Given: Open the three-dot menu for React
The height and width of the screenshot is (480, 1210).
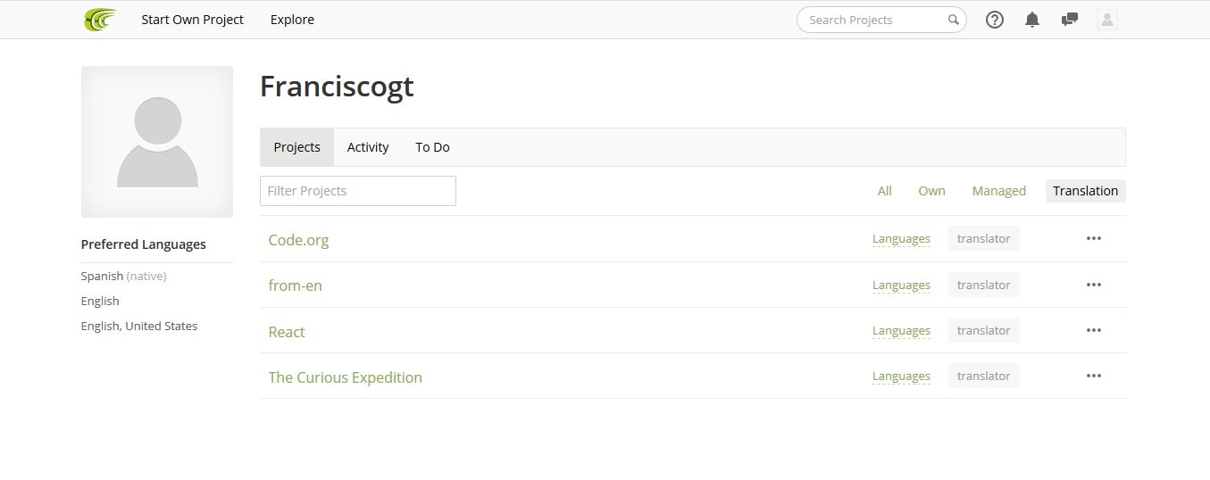Looking at the screenshot, I should [x=1094, y=330].
